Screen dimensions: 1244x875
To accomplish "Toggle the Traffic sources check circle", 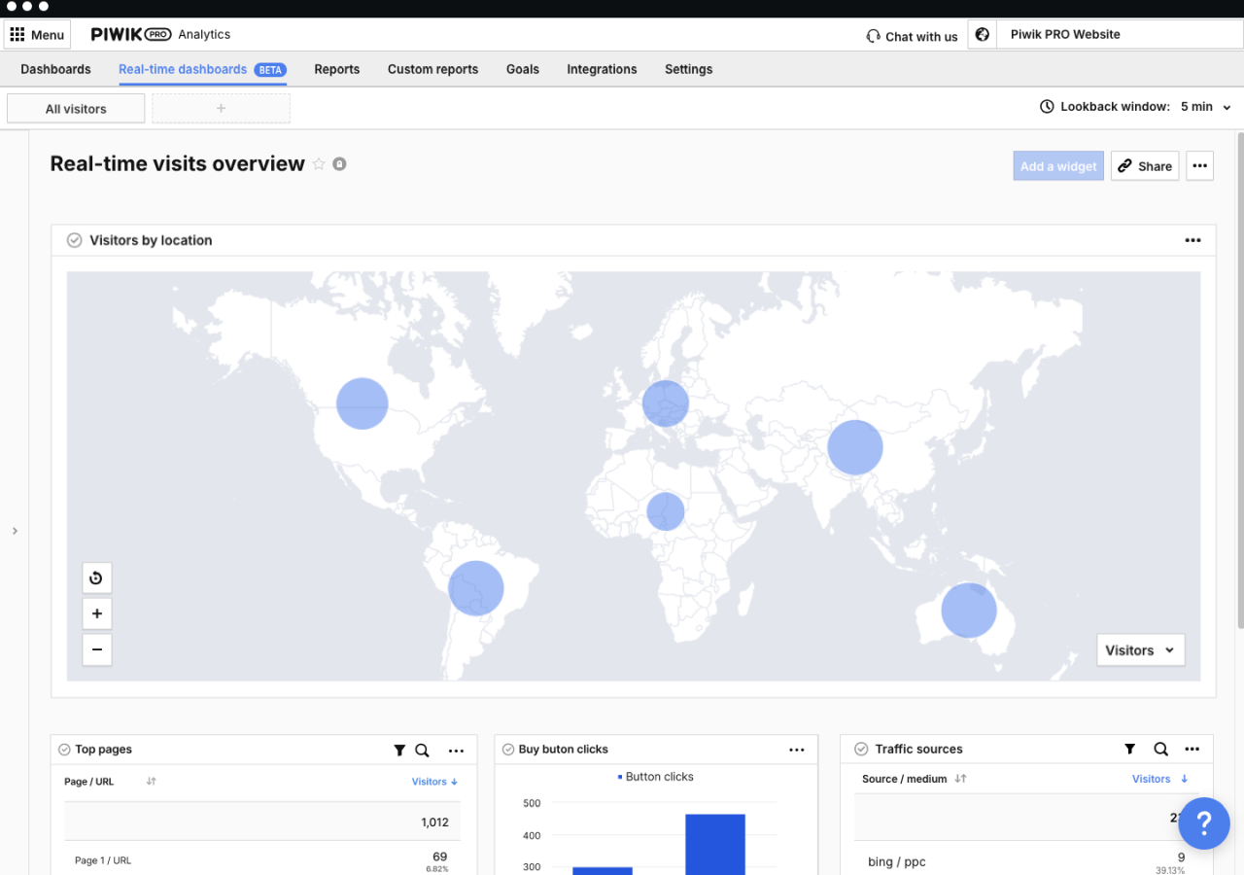I will [x=861, y=749].
